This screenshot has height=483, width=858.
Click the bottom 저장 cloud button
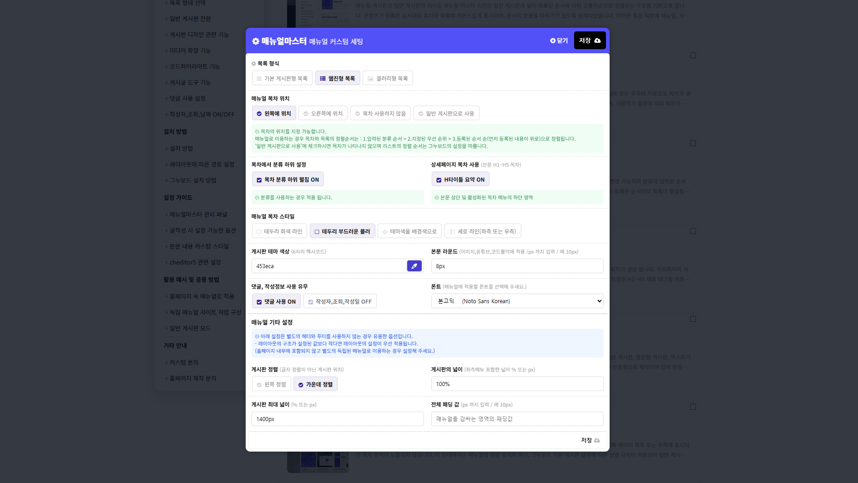coord(590,440)
